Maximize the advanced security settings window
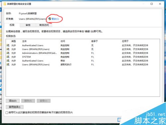 (152, 4)
